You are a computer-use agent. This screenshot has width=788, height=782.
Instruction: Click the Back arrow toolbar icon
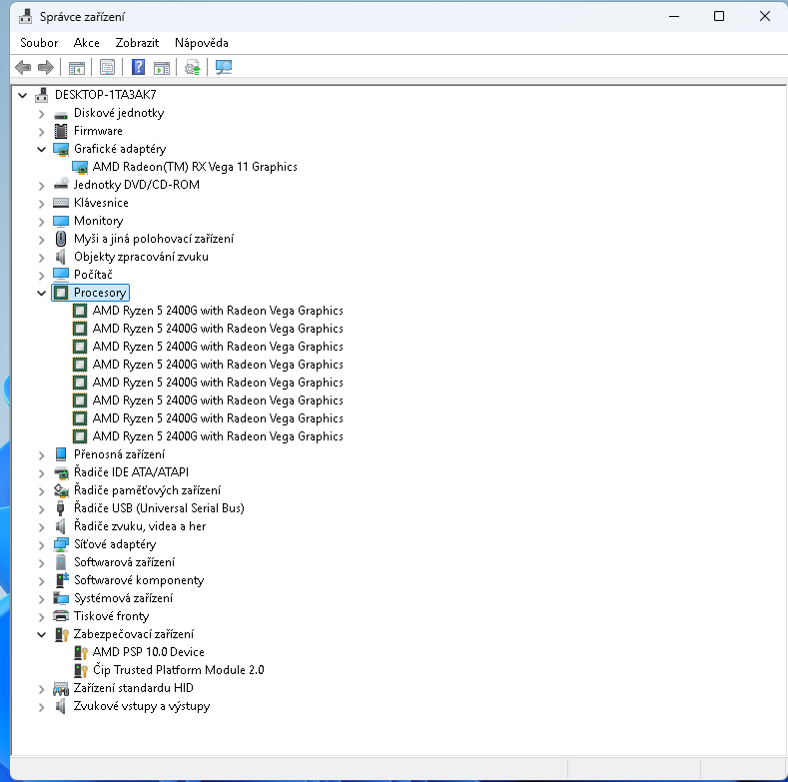click(x=23, y=67)
